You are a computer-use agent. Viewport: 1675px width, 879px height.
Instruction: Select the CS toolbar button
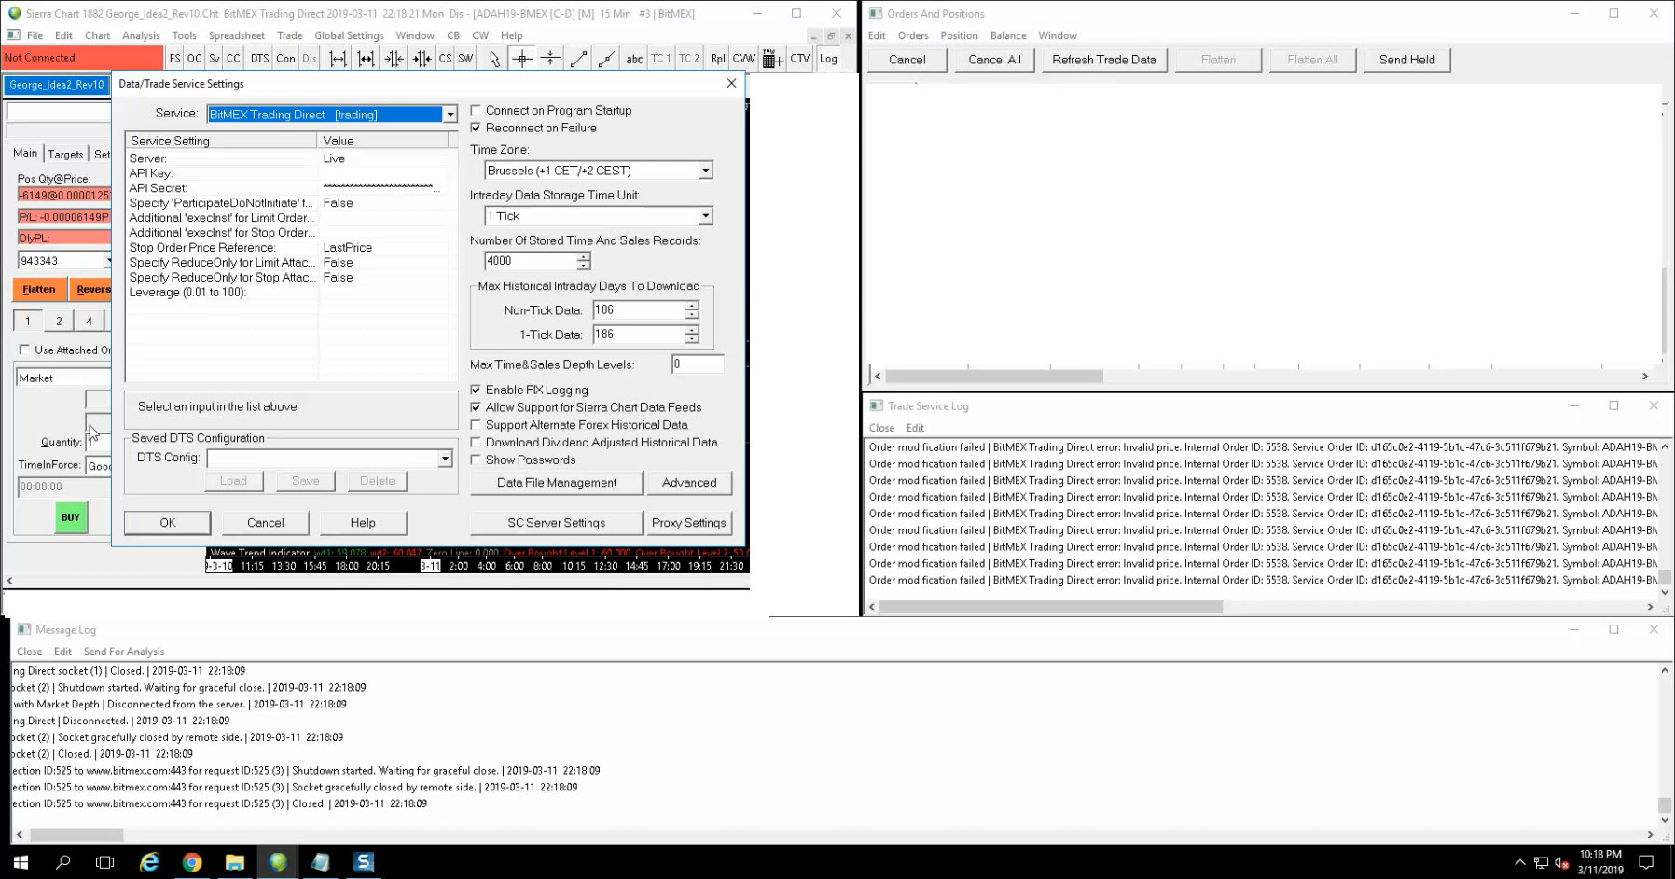click(445, 58)
